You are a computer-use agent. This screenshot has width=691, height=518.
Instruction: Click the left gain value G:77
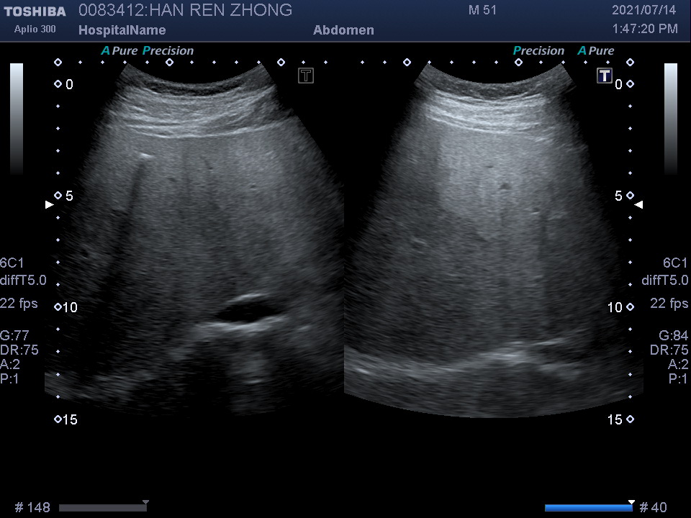(x=15, y=335)
